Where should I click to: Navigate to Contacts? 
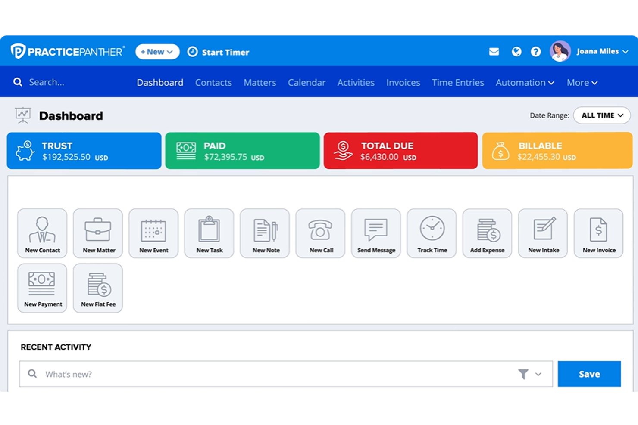pyautogui.click(x=213, y=82)
